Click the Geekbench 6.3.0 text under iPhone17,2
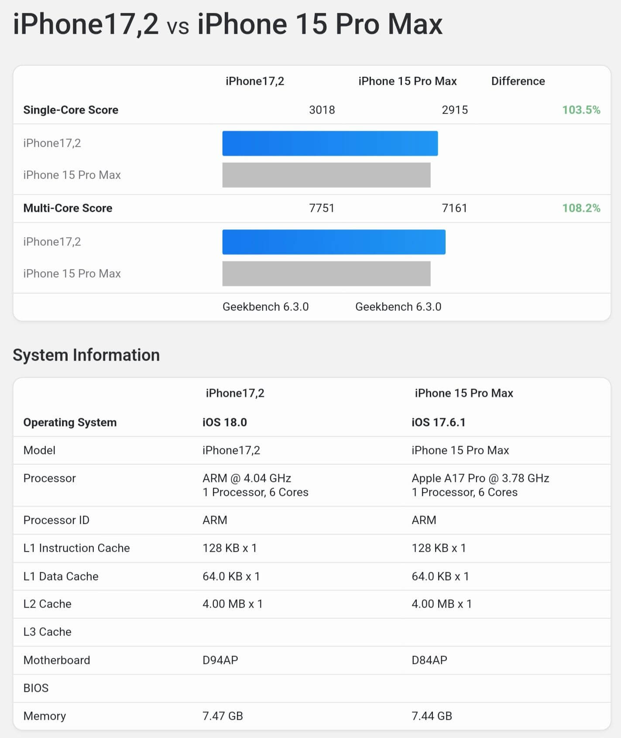621x738 pixels. click(265, 307)
